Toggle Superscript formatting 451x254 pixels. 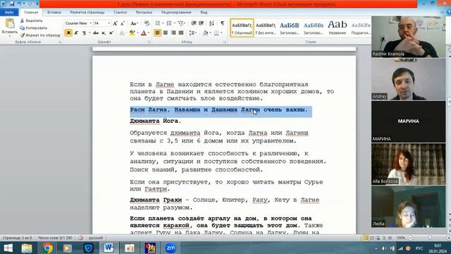111,33
